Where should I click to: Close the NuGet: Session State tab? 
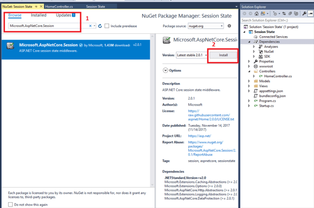pos(41,7)
